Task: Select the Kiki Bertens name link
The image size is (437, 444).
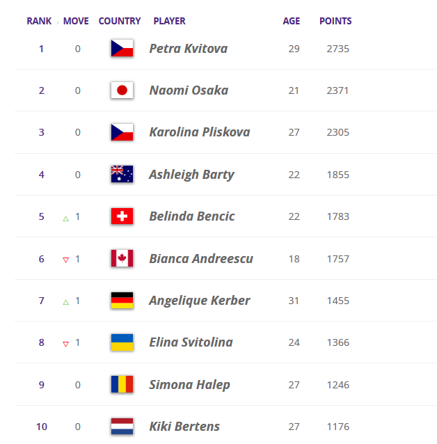Action: coord(184,426)
